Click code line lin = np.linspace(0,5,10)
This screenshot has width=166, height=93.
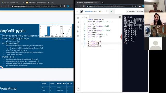[x=99, y=26]
